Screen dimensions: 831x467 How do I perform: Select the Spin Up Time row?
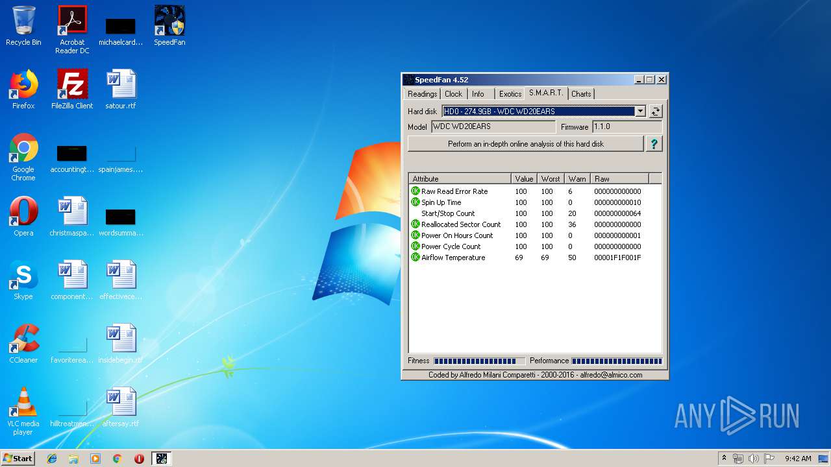click(x=535, y=202)
